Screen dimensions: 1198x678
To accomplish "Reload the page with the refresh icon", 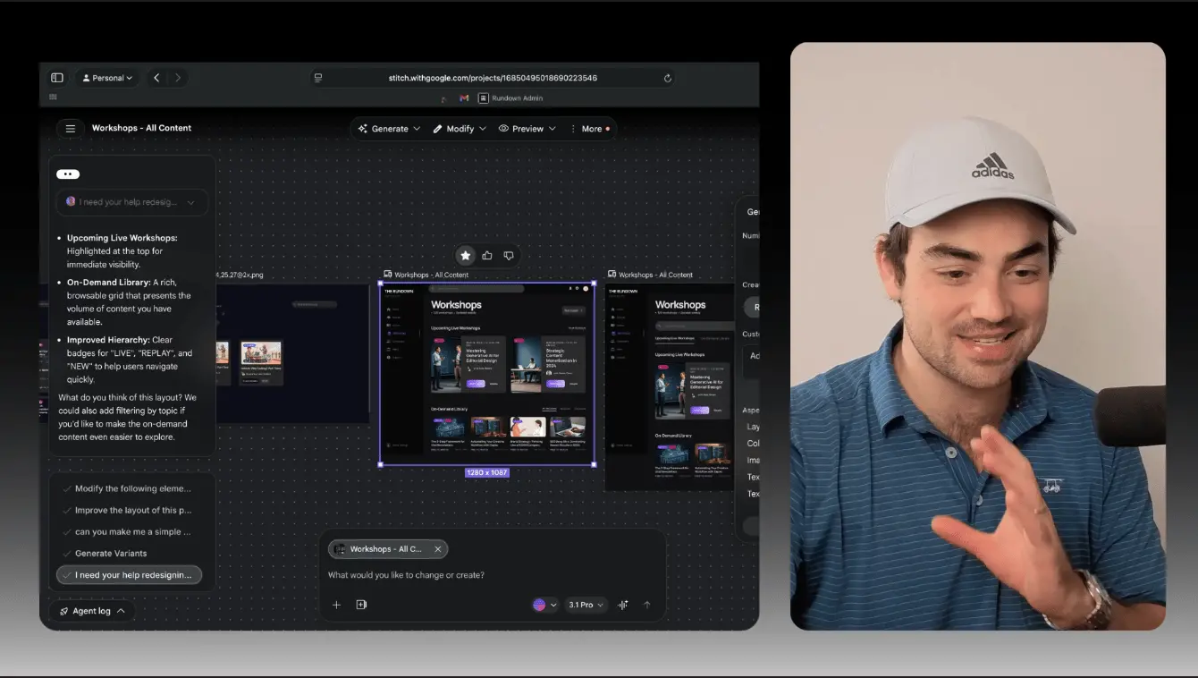I will (667, 78).
